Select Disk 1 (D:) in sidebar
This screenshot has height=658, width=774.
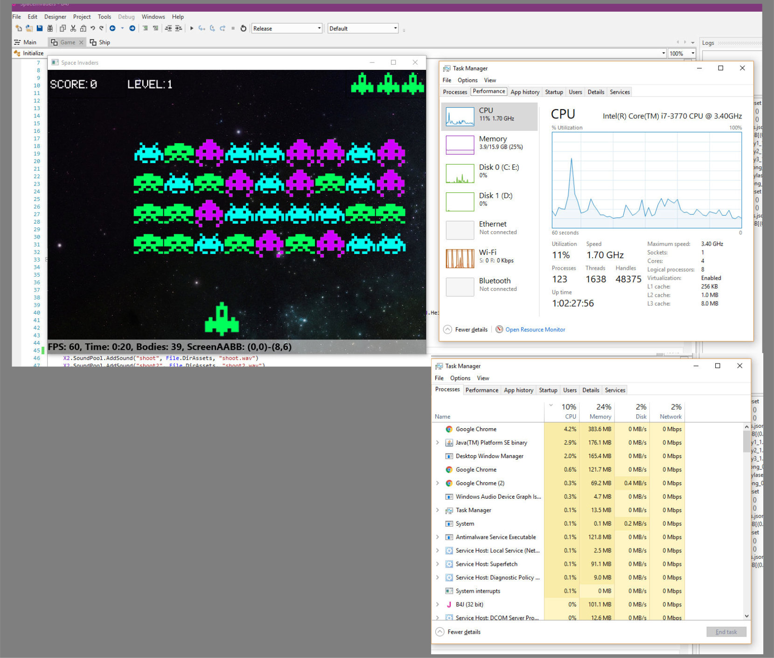(489, 202)
